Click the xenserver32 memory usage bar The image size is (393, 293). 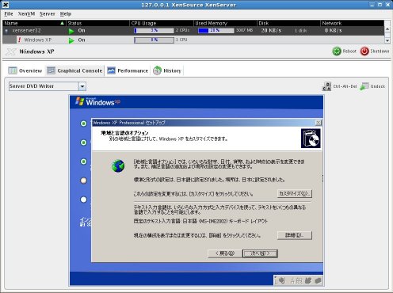point(216,31)
